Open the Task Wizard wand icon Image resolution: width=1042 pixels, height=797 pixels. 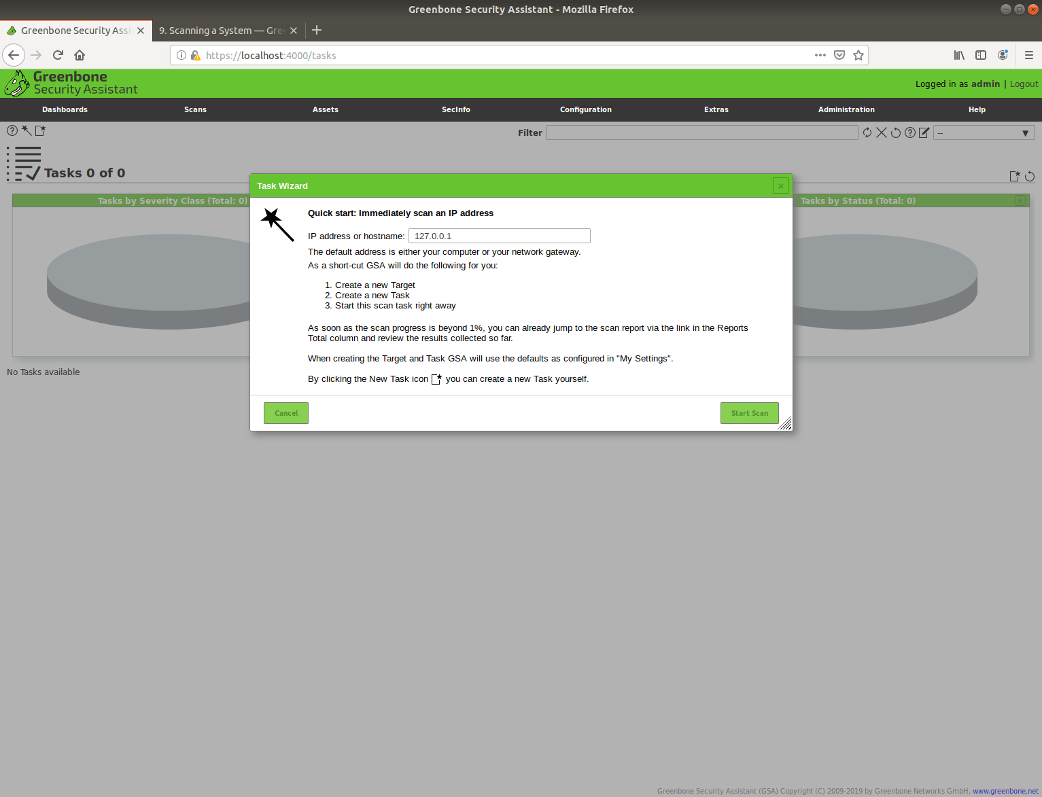coord(26,130)
